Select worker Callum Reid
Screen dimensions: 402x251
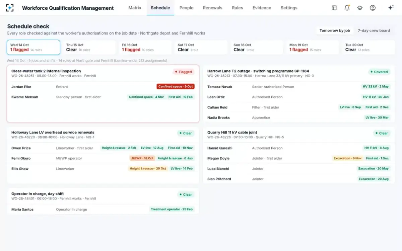click(217, 107)
